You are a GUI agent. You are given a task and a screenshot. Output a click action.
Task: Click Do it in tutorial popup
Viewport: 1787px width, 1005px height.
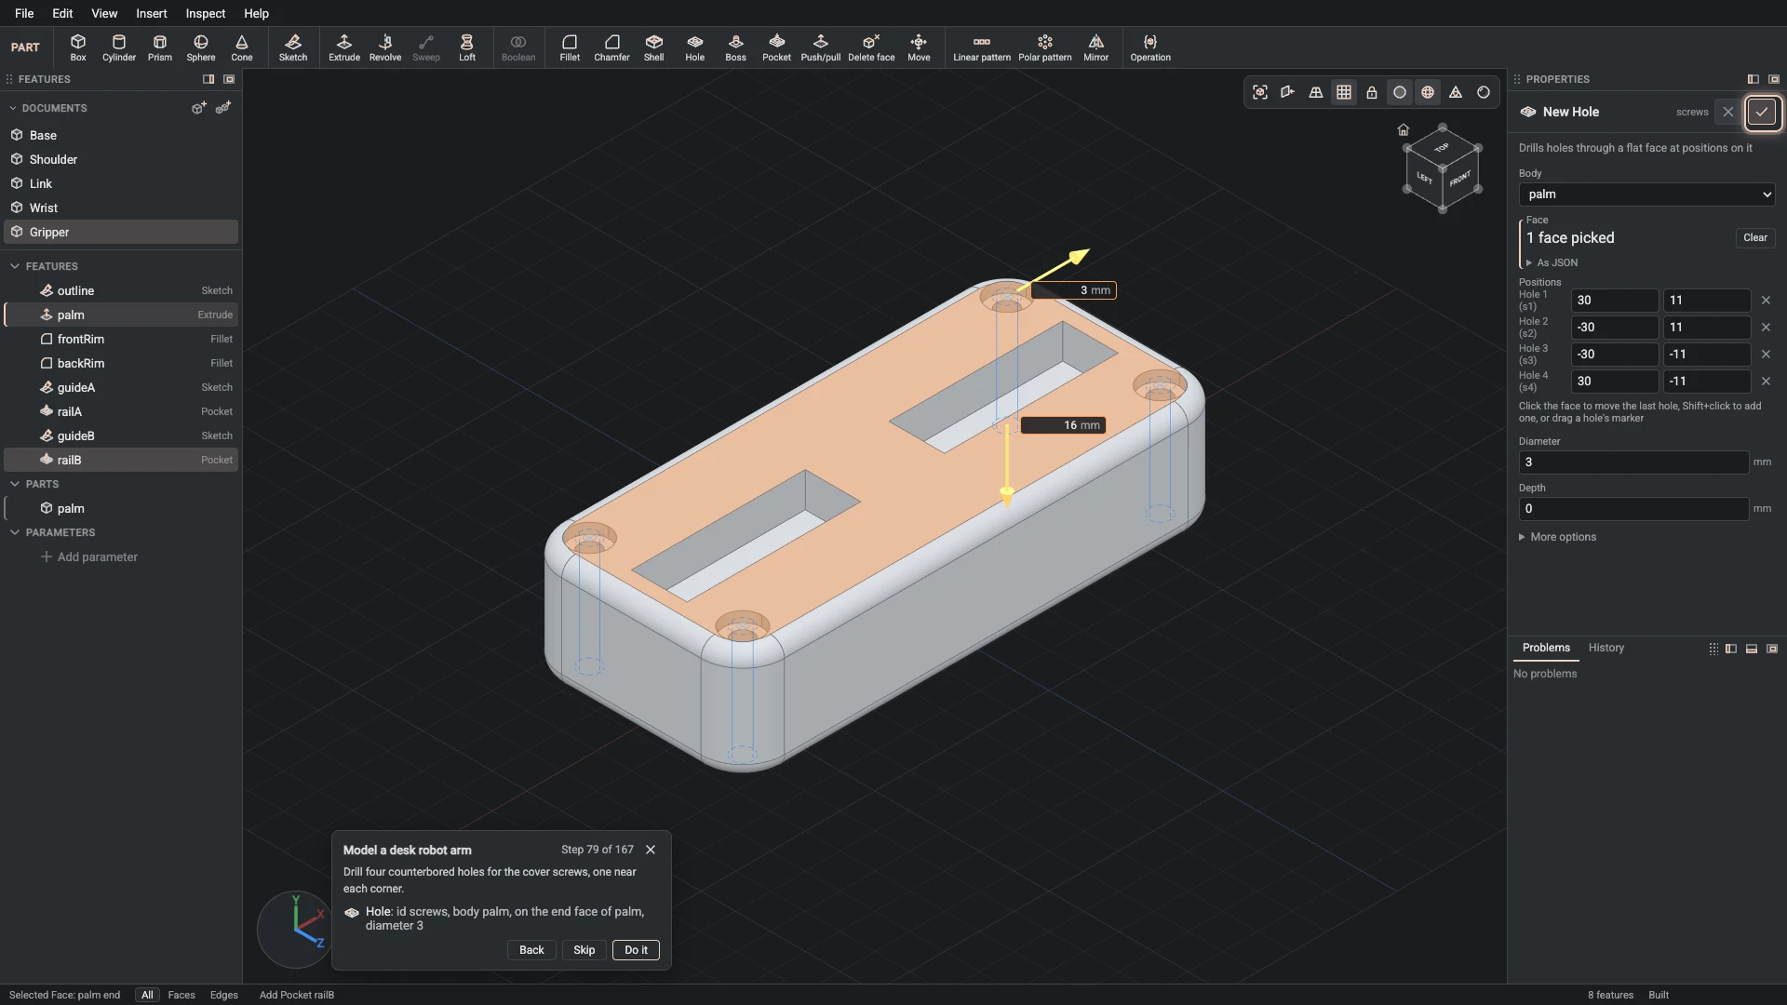636,950
